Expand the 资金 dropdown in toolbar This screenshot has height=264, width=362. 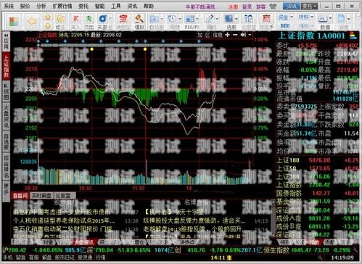pos(292,17)
